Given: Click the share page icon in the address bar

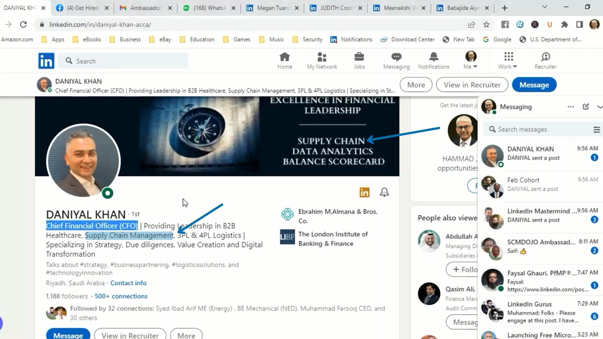Looking at the screenshot, I should tap(471, 24).
